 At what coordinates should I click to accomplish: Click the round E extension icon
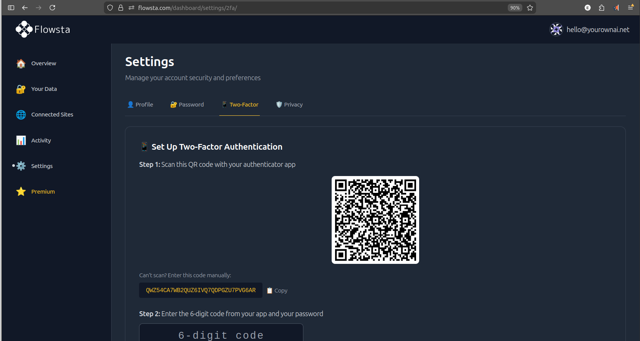tap(588, 8)
